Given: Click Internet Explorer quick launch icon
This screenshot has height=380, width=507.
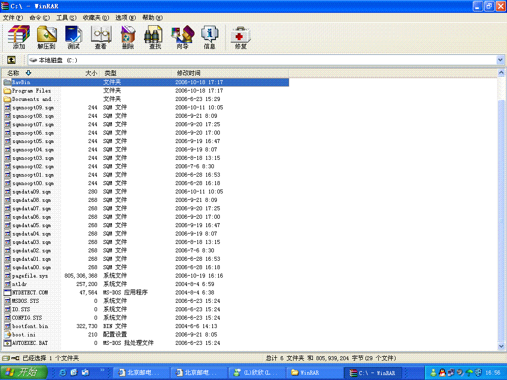Looking at the screenshot, I should pyautogui.click(x=63, y=372).
